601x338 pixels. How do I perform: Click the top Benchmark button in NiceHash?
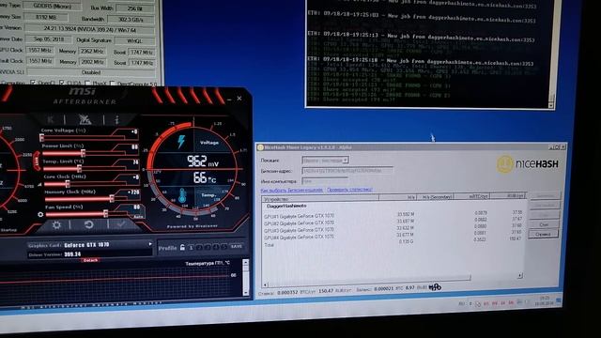[545, 196]
